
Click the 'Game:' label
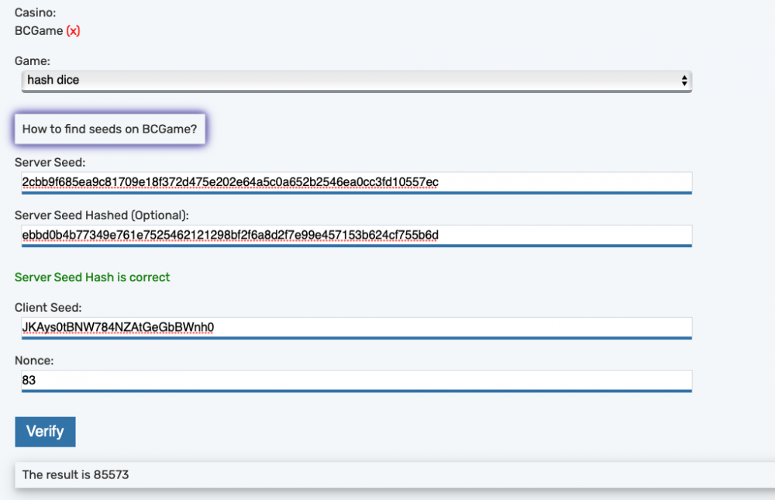(x=33, y=60)
